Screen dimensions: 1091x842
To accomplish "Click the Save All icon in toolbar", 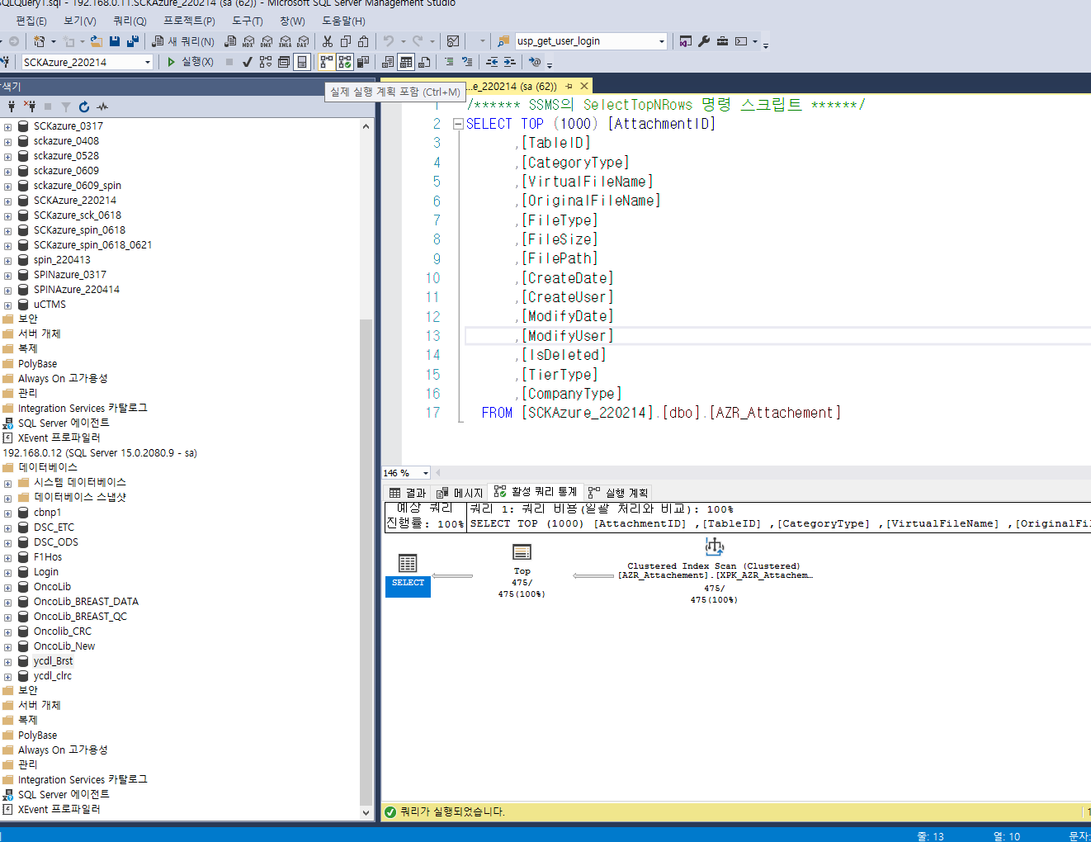I will click(x=132, y=41).
